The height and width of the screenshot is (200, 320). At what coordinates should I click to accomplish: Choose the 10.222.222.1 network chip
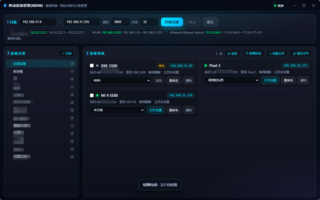48,33
